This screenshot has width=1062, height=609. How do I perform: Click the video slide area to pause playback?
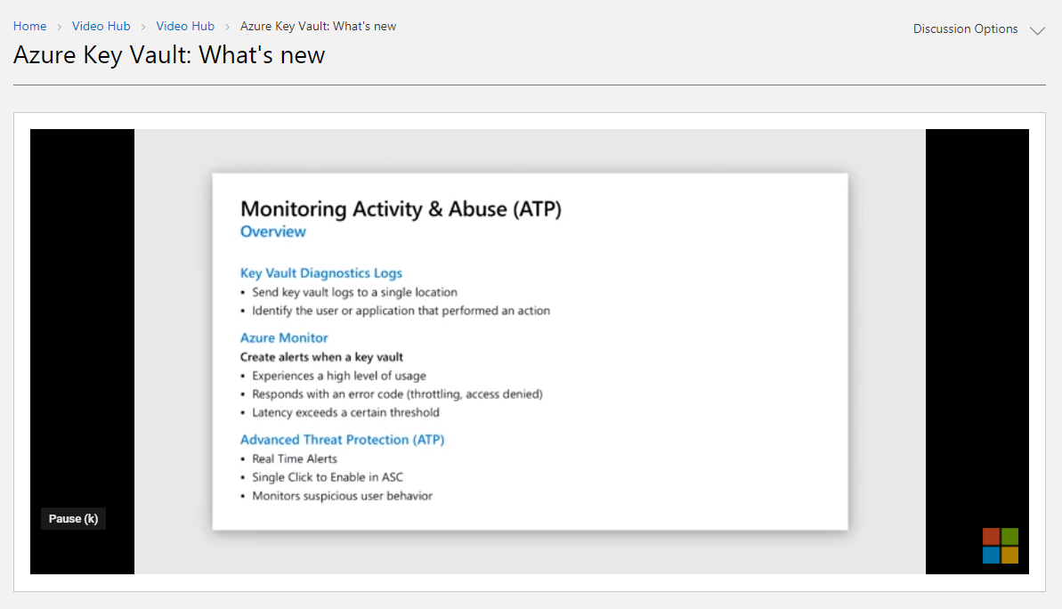tap(530, 352)
